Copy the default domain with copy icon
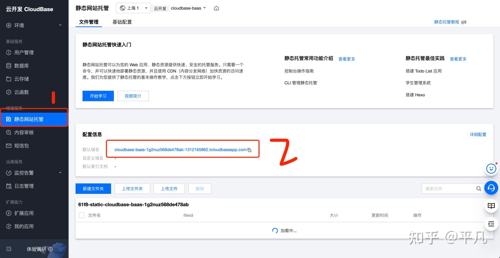500x258 pixels. [x=249, y=150]
